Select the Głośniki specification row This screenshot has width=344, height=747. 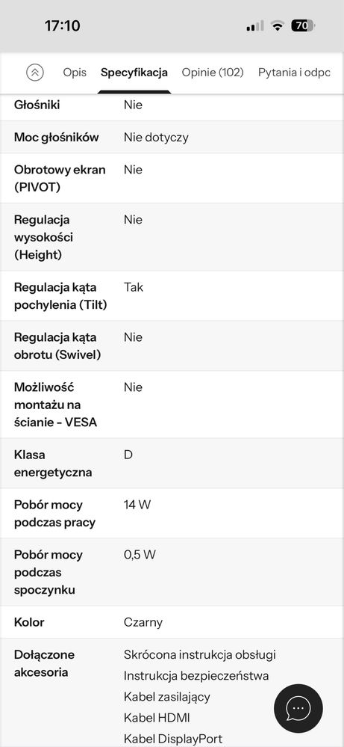coord(172,105)
